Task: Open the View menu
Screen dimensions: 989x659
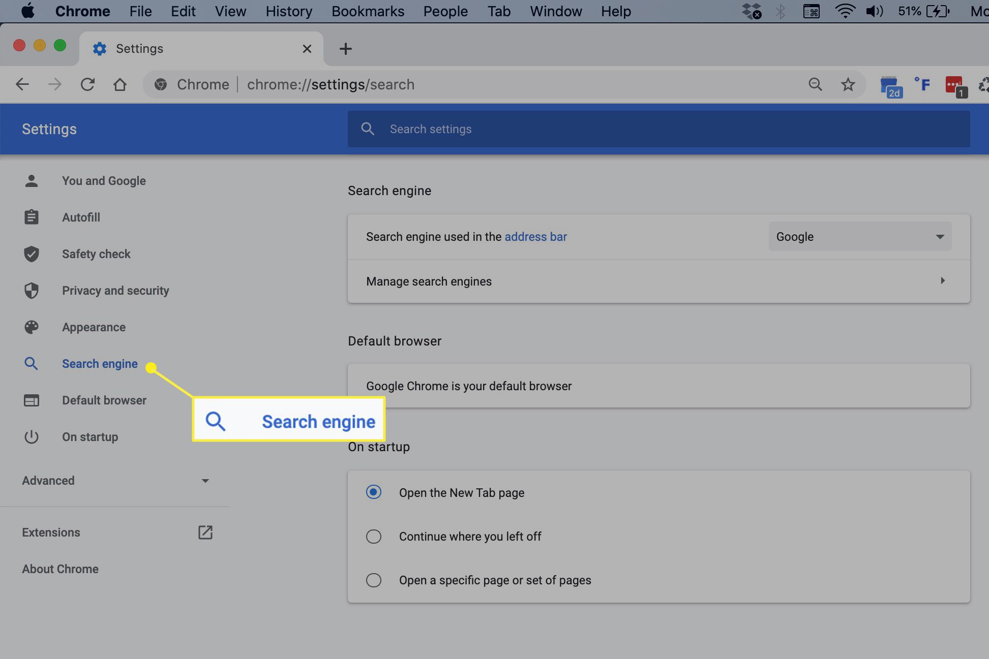Action: [230, 11]
